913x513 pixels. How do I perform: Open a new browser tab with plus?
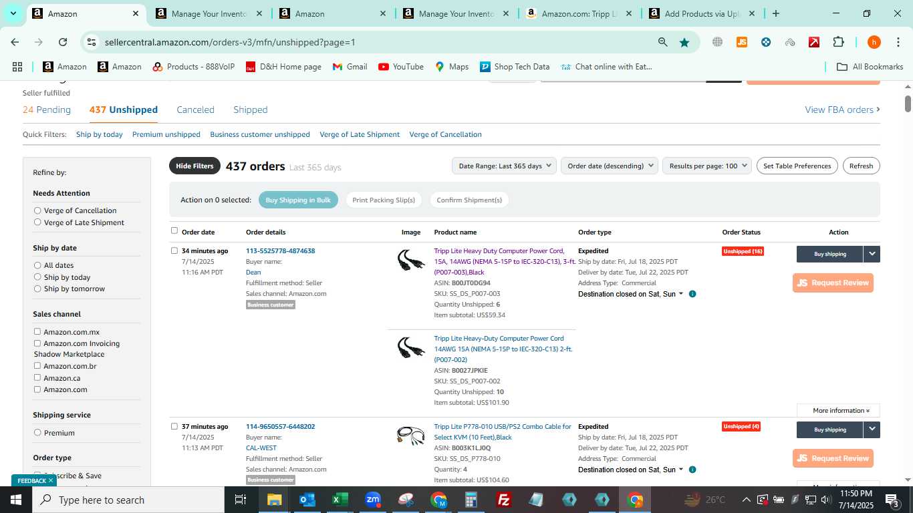(775, 13)
